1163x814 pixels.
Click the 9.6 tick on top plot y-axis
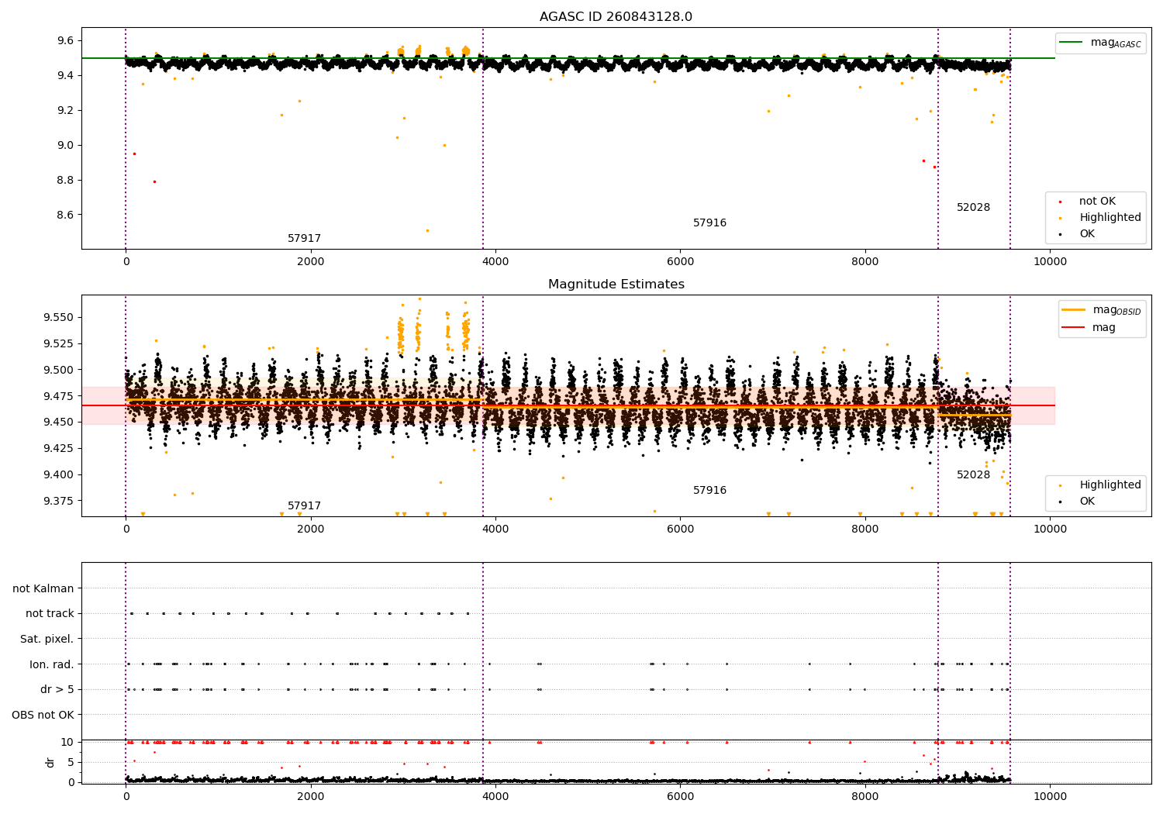click(66, 40)
